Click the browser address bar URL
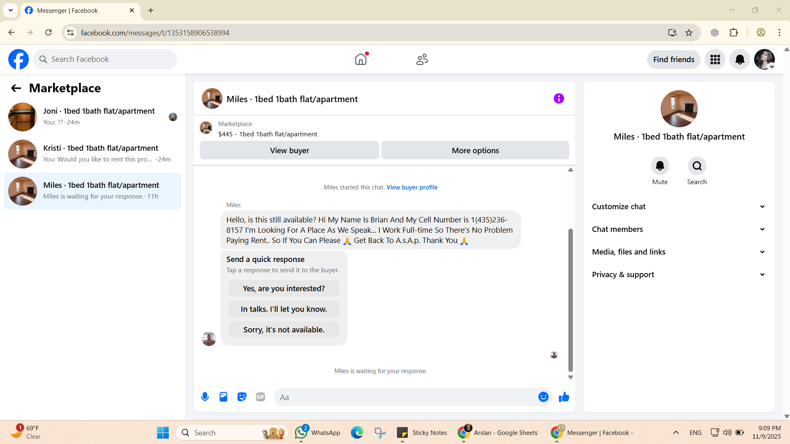The width and height of the screenshot is (790, 444). 155,33
